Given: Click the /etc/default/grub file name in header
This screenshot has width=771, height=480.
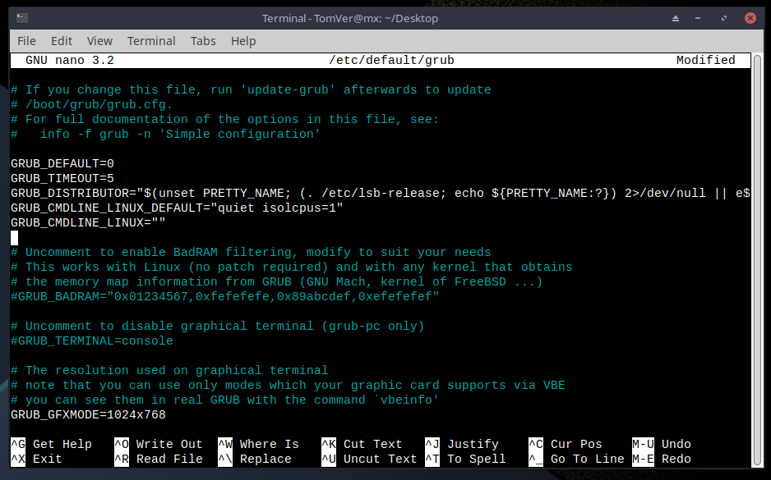Looking at the screenshot, I should click(391, 61).
